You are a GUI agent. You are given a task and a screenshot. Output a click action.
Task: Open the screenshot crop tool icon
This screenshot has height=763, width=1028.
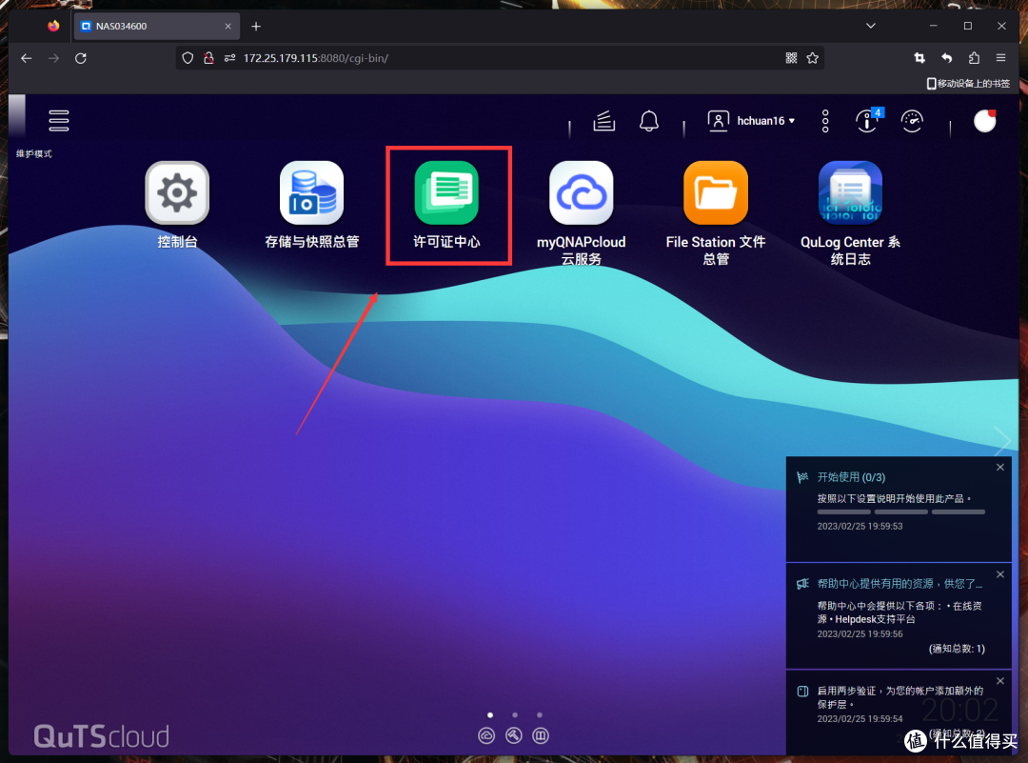coord(919,58)
